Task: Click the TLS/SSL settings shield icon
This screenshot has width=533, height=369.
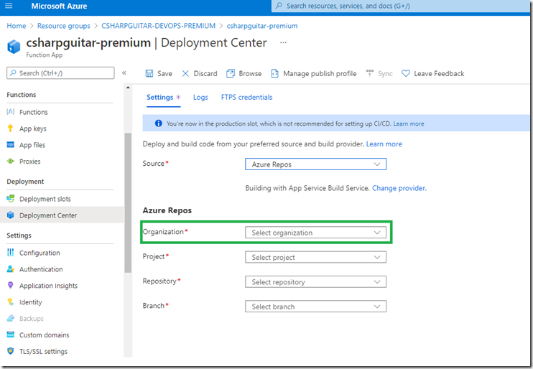Action: pyautogui.click(x=11, y=351)
